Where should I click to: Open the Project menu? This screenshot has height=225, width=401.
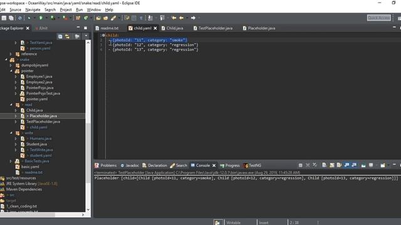(x=66, y=10)
